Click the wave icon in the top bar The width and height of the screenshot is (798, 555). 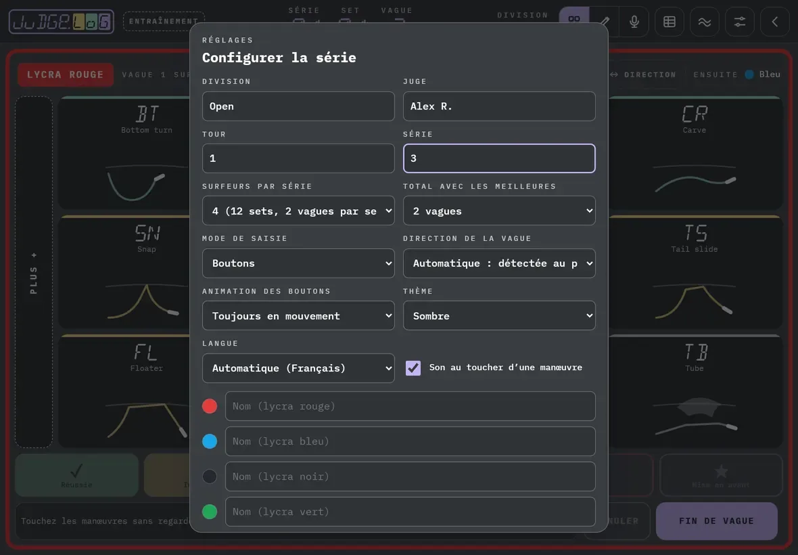point(705,22)
